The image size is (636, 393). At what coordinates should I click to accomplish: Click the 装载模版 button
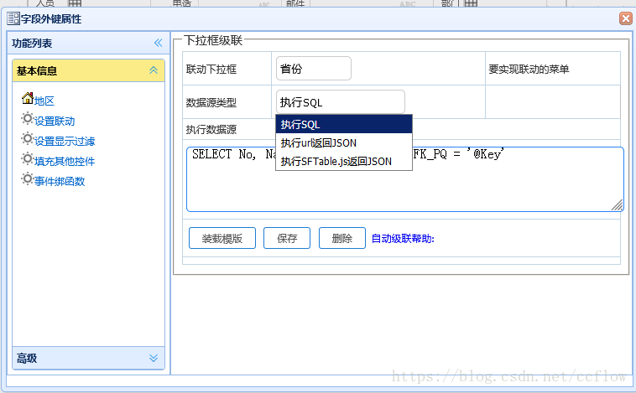click(x=222, y=238)
